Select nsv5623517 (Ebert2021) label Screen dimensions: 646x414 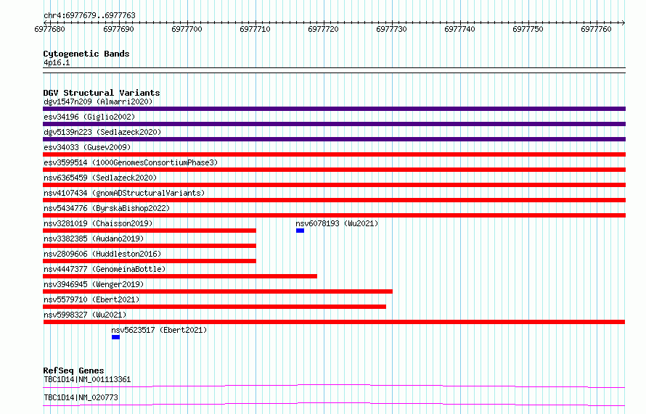[159, 330]
